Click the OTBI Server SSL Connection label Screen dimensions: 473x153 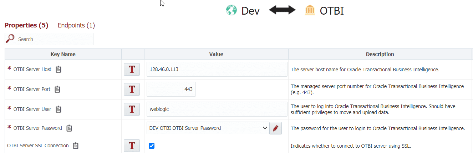(38, 146)
